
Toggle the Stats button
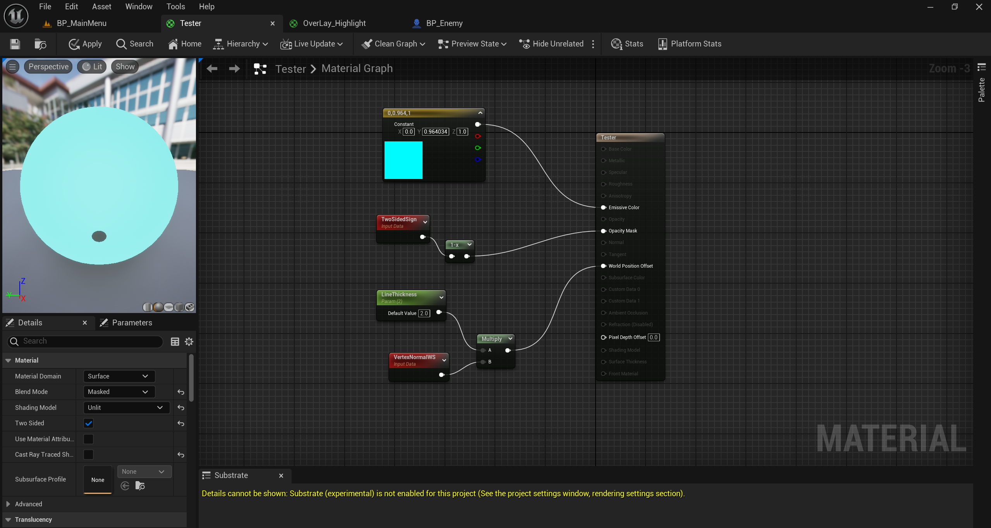(627, 44)
